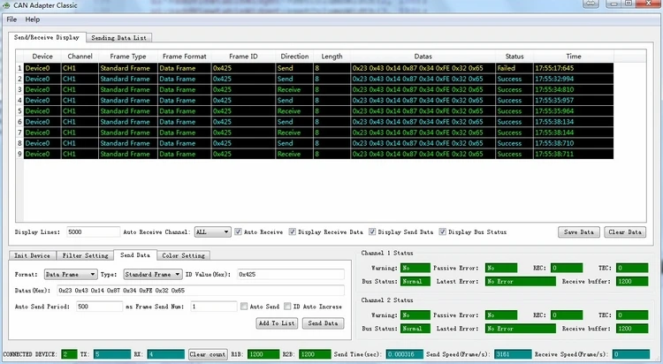This screenshot has height=364, width=663.
Task: Select timestamp 17:55:38:134 in row 6
Action: pyautogui.click(x=574, y=122)
